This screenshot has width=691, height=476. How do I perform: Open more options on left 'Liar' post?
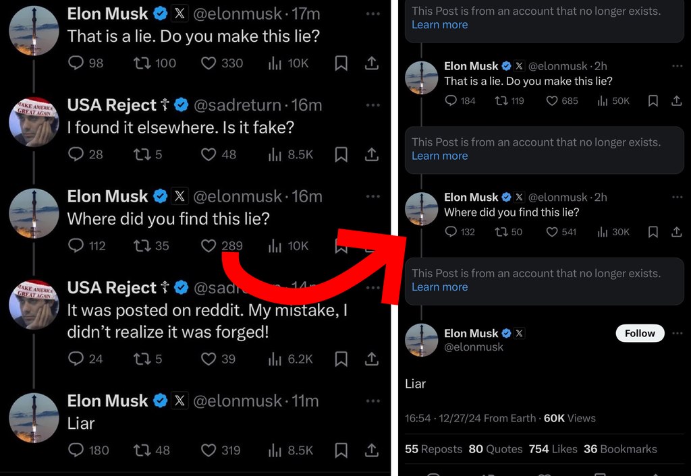(x=372, y=400)
